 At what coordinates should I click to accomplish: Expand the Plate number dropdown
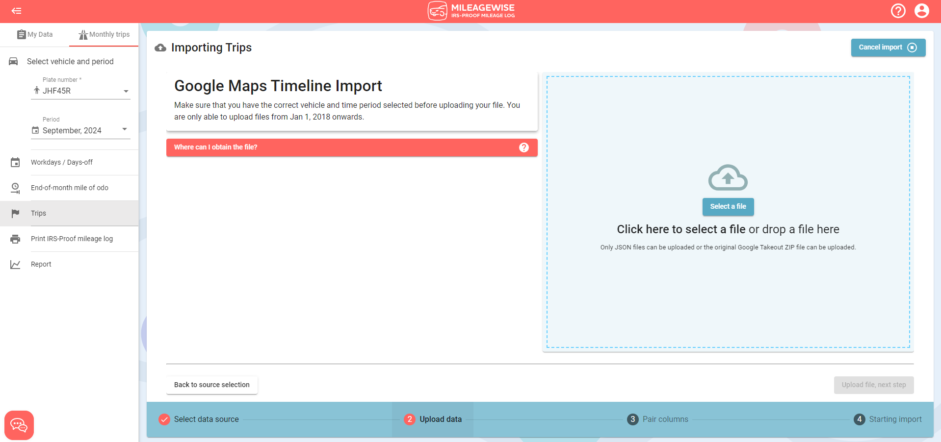(x=126, y=91)
